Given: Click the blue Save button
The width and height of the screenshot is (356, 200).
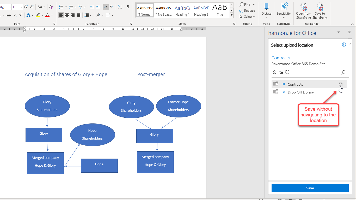Looking at the screenshot, I should (x=310, y=188).
